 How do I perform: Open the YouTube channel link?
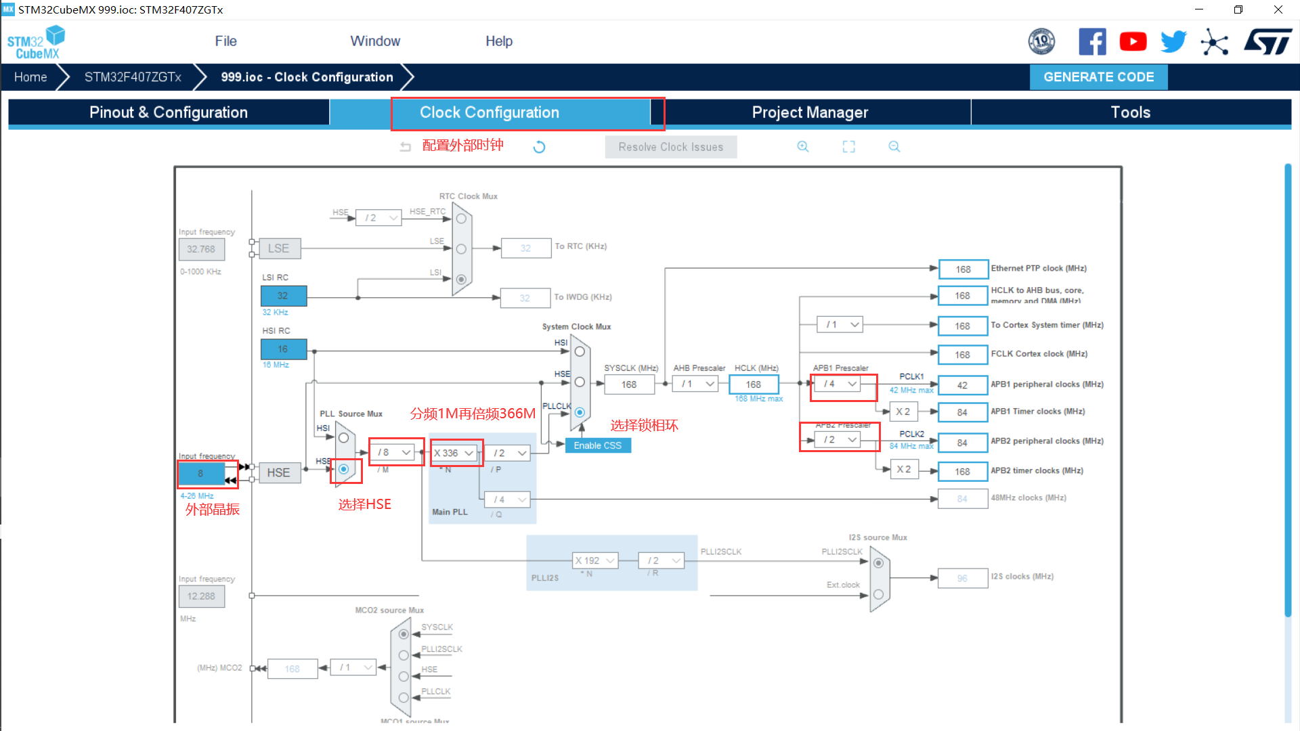pos(1133,41)
